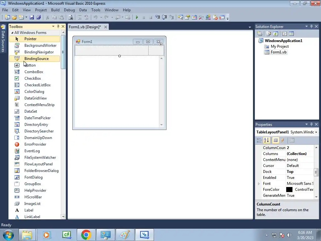Screen dimensions: 321x241
Task: Open Solution Explorer window position dropdown
Action: click(x=307, y=26)
